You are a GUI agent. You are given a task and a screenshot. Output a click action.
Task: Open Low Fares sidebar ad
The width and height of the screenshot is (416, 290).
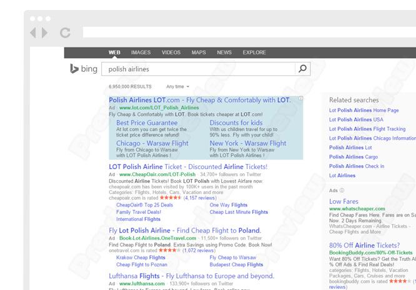coord(344,201)
